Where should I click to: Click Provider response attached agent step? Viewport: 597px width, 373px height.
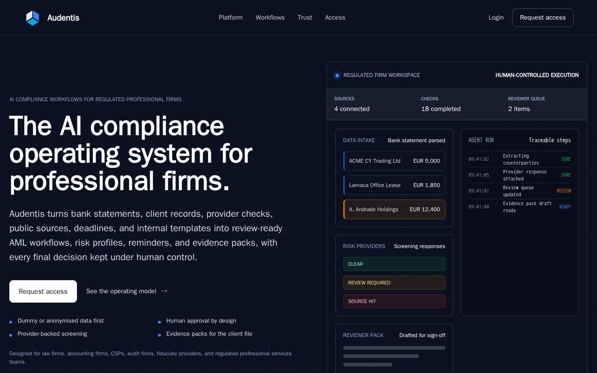[520, 175]
